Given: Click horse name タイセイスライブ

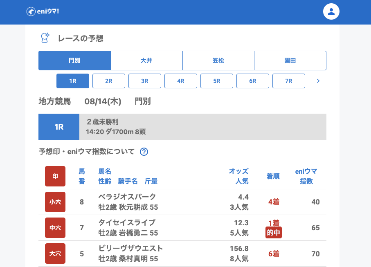Looking at the screenshot, I should tap(127, 222).
